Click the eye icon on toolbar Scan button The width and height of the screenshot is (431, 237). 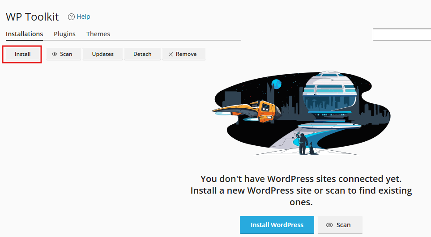[55, 54]
